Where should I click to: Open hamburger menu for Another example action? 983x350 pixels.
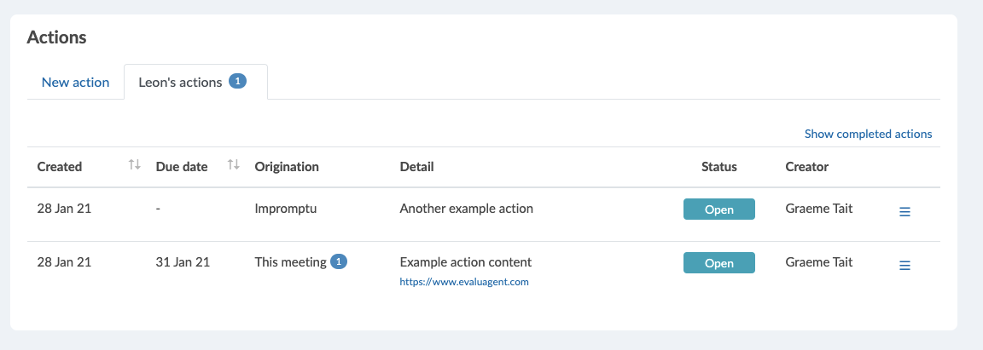coord(904,212)
